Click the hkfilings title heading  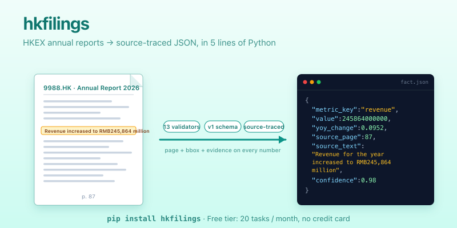(56, 24)
